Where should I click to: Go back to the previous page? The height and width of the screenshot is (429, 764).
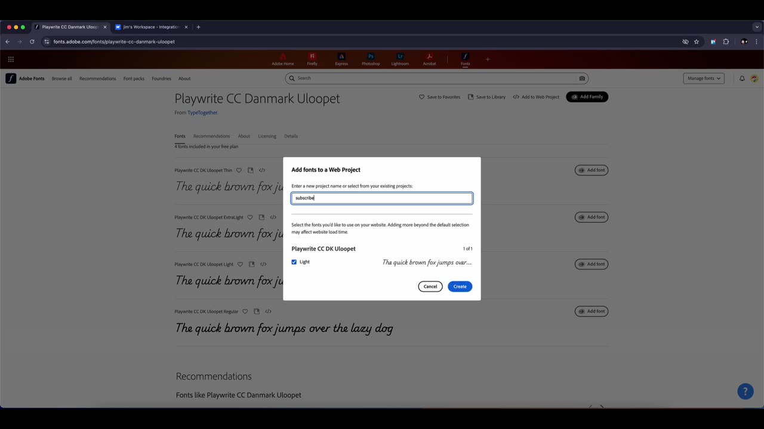7,42
